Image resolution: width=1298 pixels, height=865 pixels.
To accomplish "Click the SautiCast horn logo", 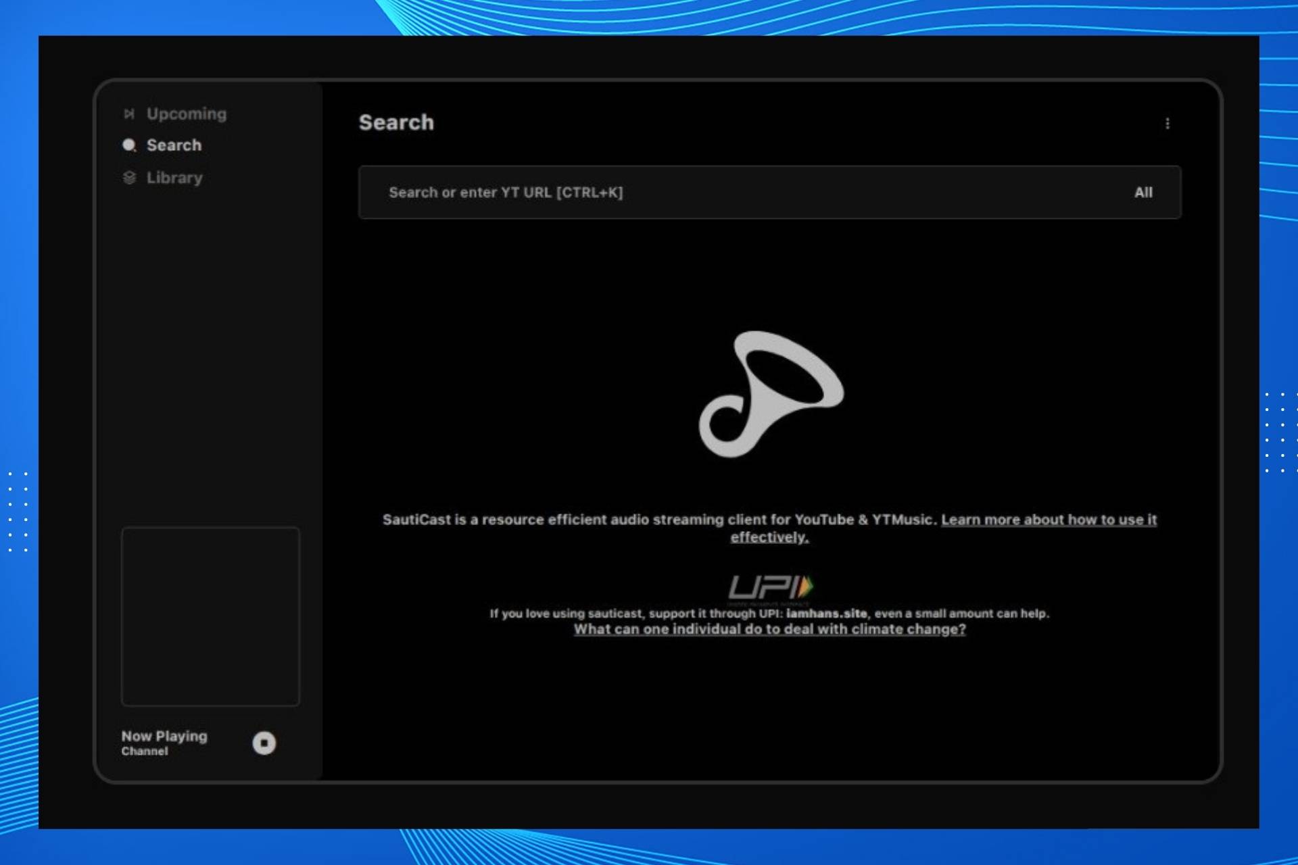I will point(770,394).
